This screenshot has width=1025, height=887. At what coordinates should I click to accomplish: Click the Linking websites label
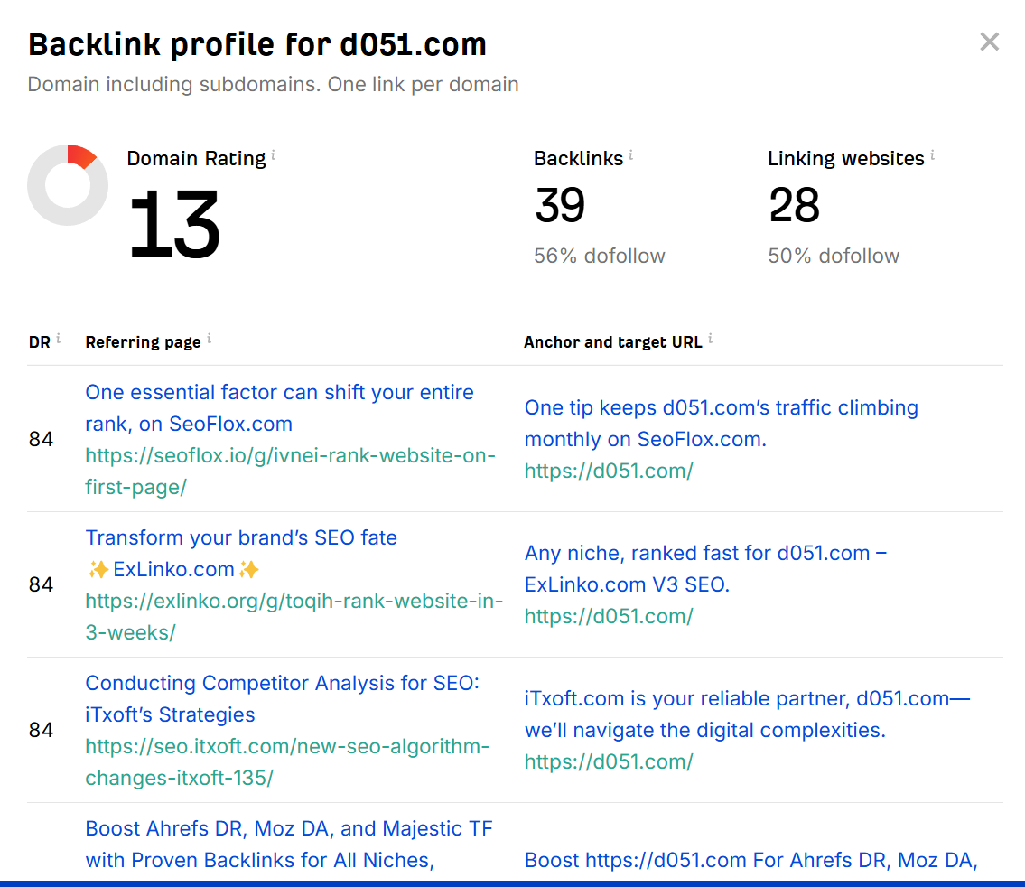846,159
